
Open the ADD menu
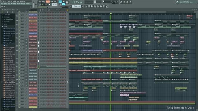click(9, 4)
